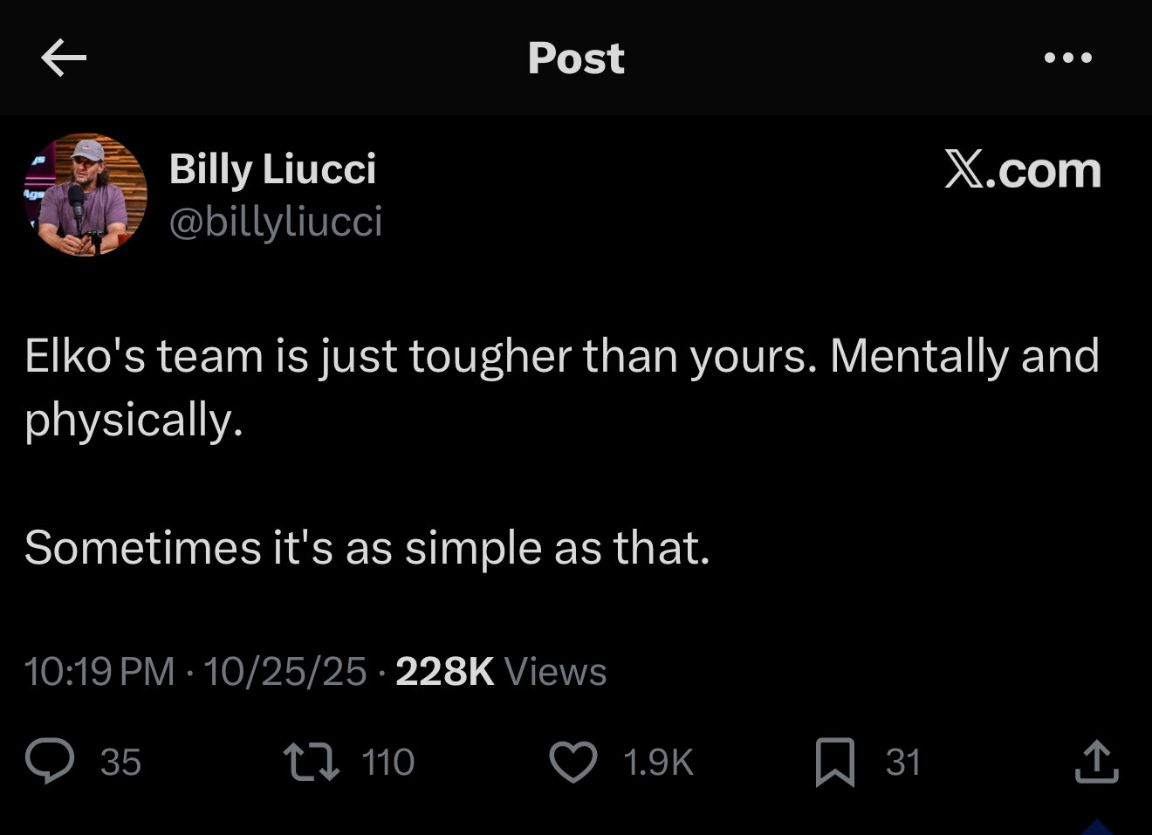The image size is (1152, 835).
Task: Click the X.com label
Action: point(1022,169)
